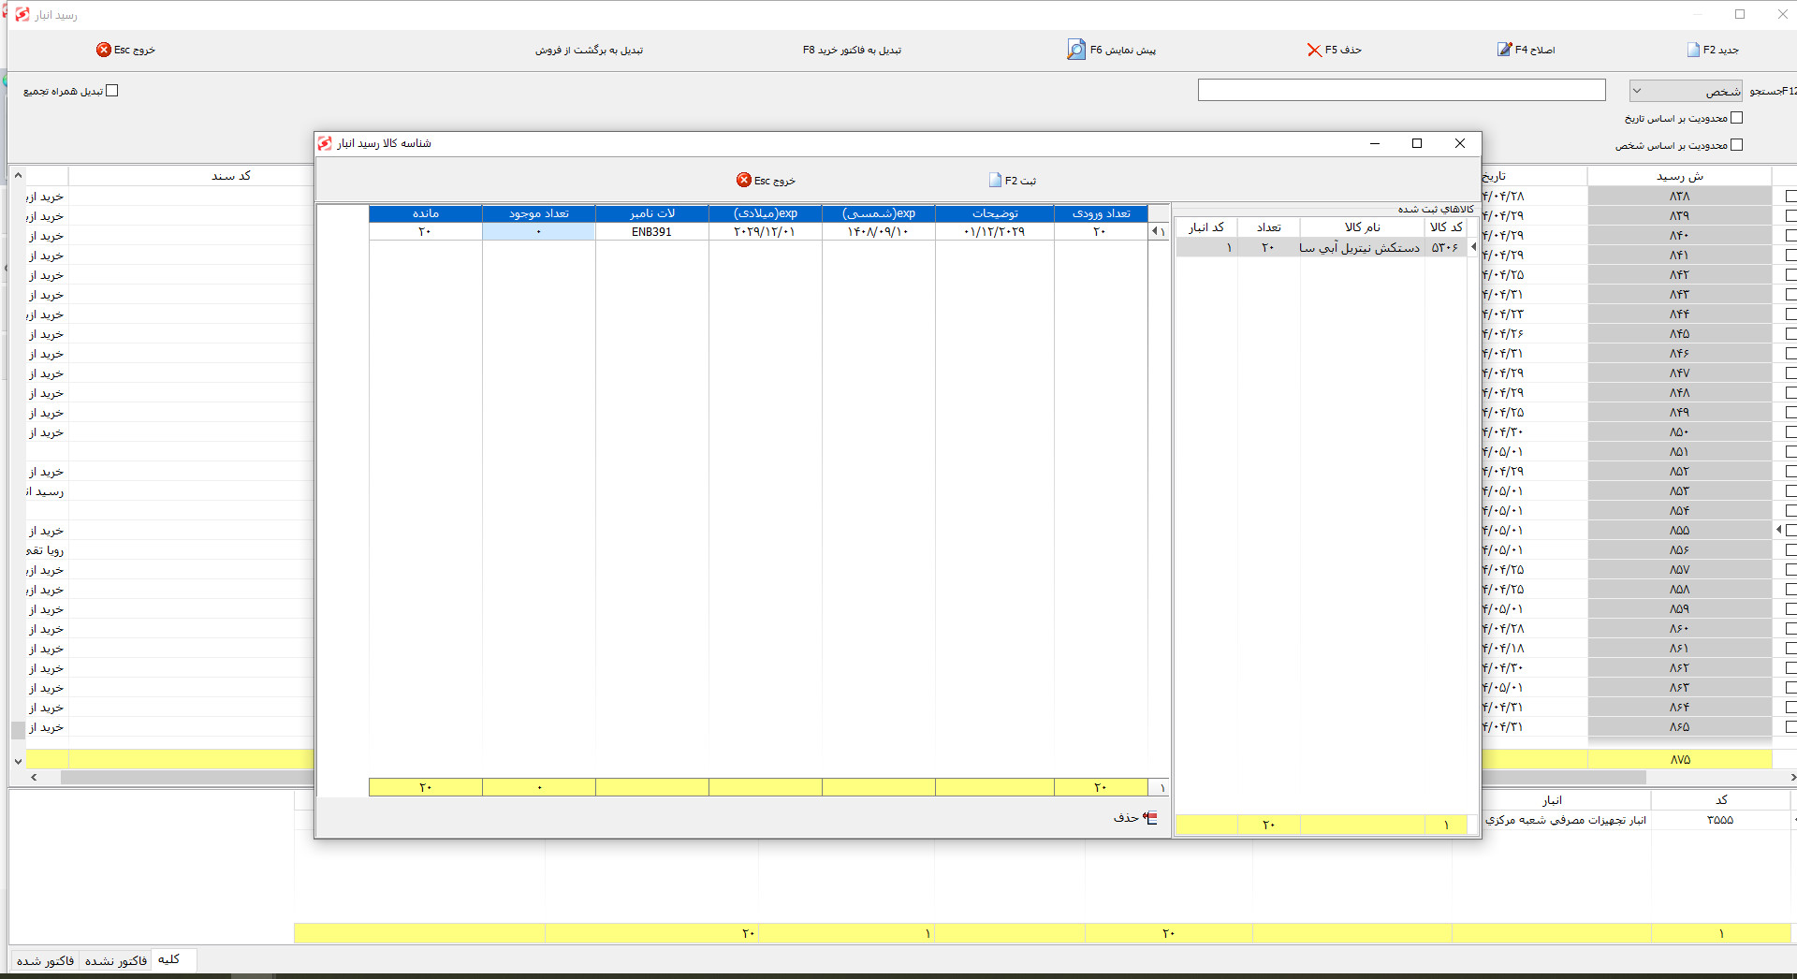Enable person-based limit checkbox
The height and width of the screenshot is (979, 1797).
[1737, 145]
